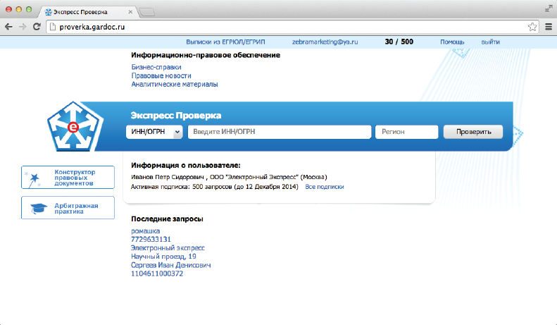The width and height of the screenshot is (557, 325).
Task: Bookmark page with the star icon
Action: point(532,27)
